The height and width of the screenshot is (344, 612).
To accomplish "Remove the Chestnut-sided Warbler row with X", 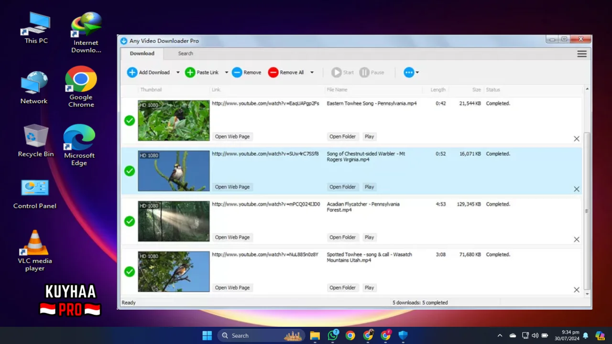I will coord(577,189).
